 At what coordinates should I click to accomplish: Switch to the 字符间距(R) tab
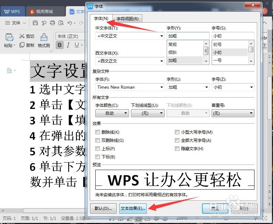[x=128, y=19]
